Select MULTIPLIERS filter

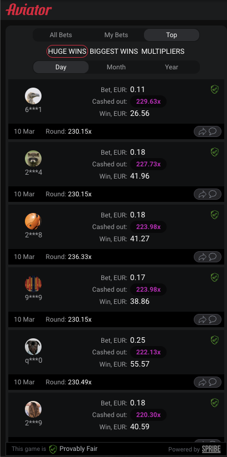pyautogui.click(x=163, y=51)
